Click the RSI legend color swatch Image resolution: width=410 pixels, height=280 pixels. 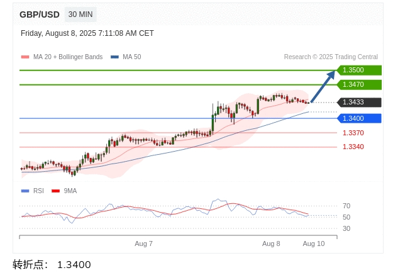pyautogui.click(x=25, y=191)
